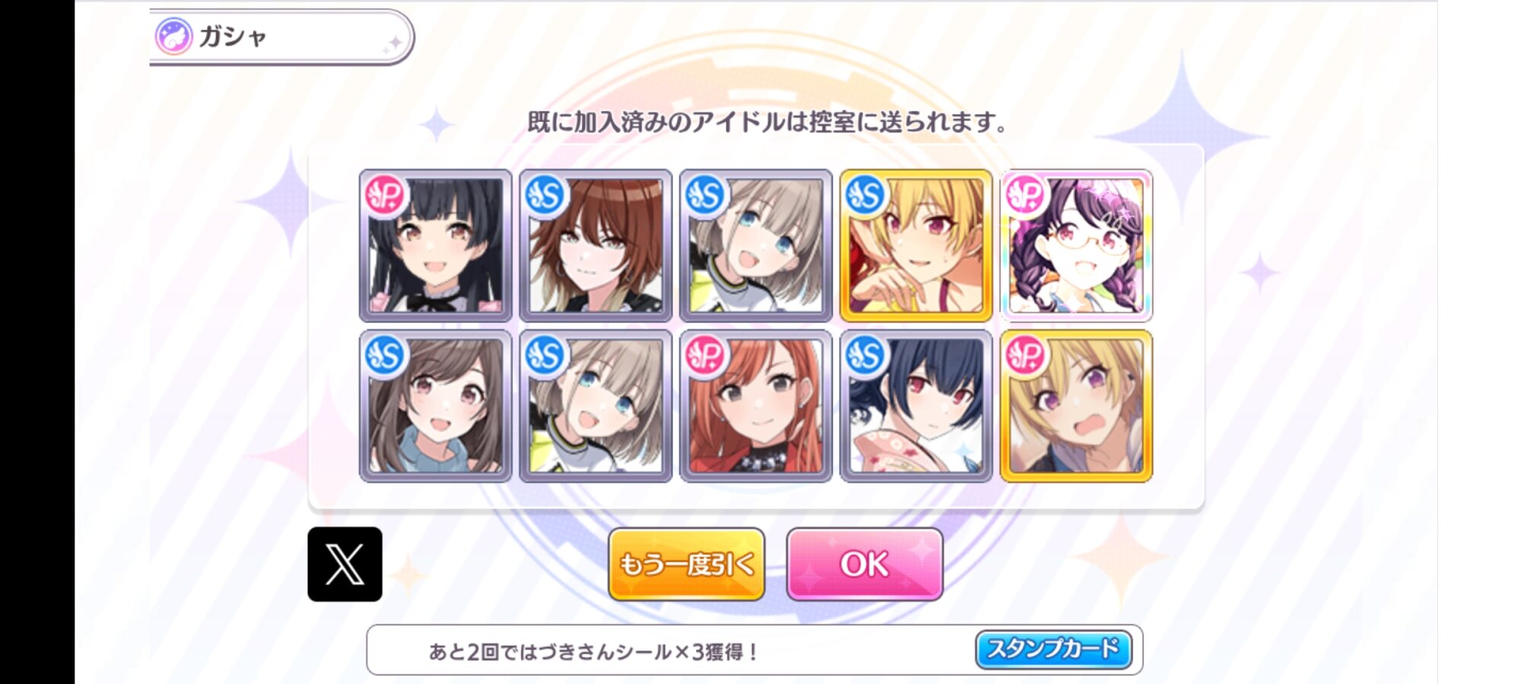1521x684 pixels.
Task: View the purple-braided glasses idol card
Action: [1076, 245]
